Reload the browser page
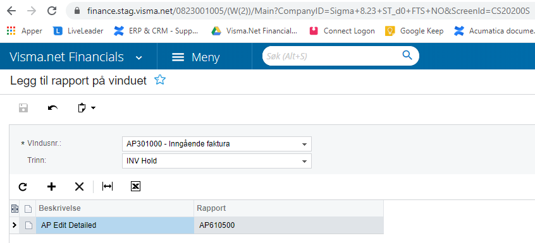The image size is (535, 243). [x=52, y=11]
